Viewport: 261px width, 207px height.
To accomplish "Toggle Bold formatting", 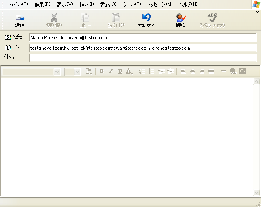I will tap(101, 71).
